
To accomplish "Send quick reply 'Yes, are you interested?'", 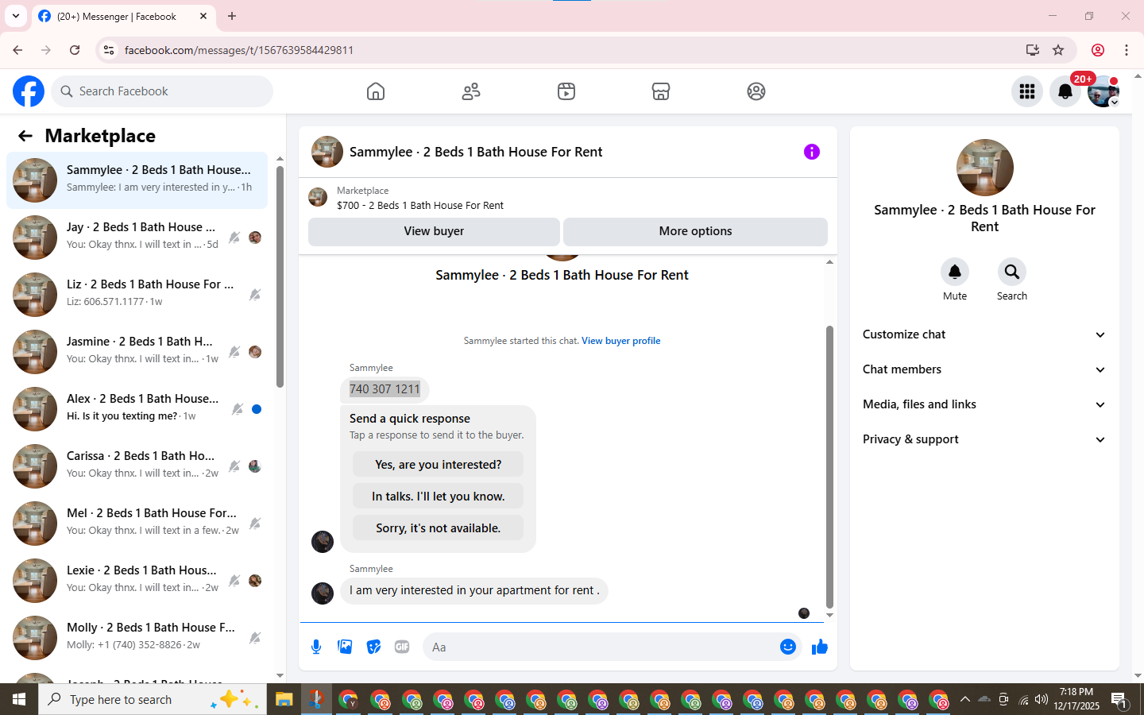I will pos(438,465).
